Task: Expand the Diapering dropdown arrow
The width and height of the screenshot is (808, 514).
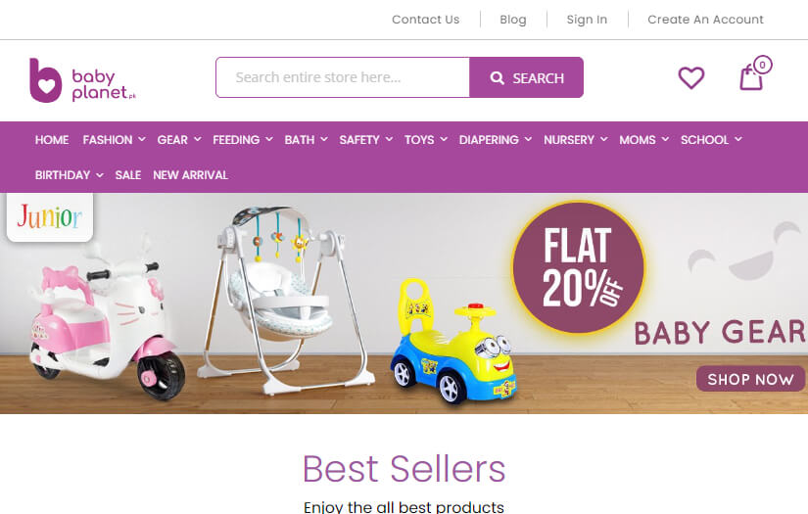Action: click(x=528, y=139)
